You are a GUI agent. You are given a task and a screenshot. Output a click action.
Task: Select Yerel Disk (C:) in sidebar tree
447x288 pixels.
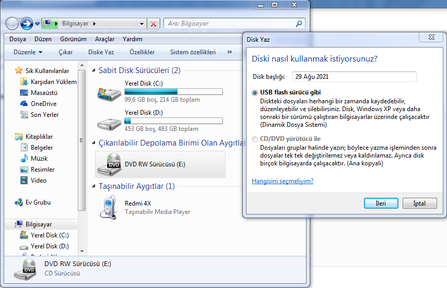(44, 235)
